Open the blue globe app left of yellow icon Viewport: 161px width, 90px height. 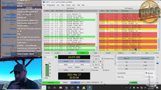[x=78, y=87]
